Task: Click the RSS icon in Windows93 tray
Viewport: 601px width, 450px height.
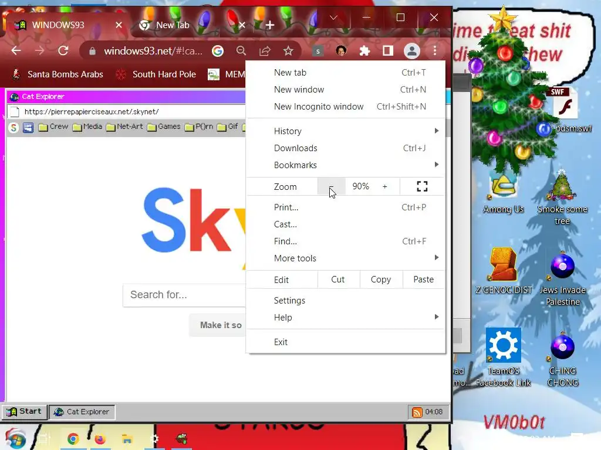Action: (417, 412)
